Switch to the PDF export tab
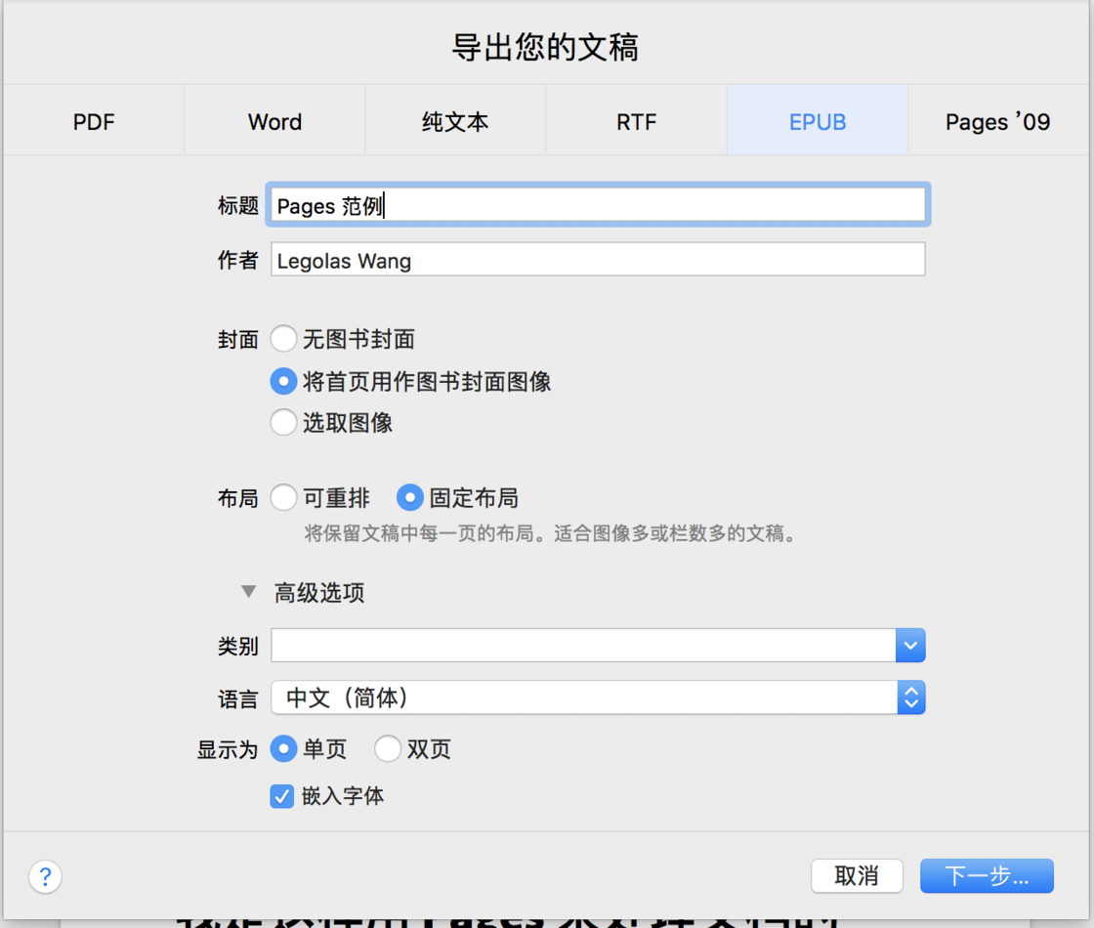 pos(93,120)
